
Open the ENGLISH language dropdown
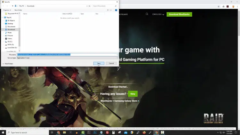pos(158,14)
